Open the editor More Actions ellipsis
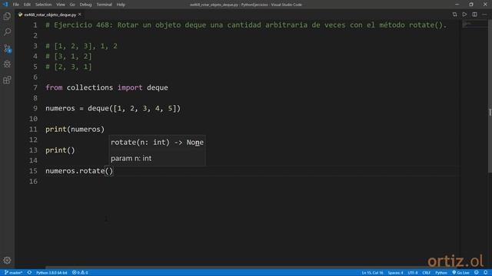The height and width of the screenshot is (276, 492). pos(484,15)
